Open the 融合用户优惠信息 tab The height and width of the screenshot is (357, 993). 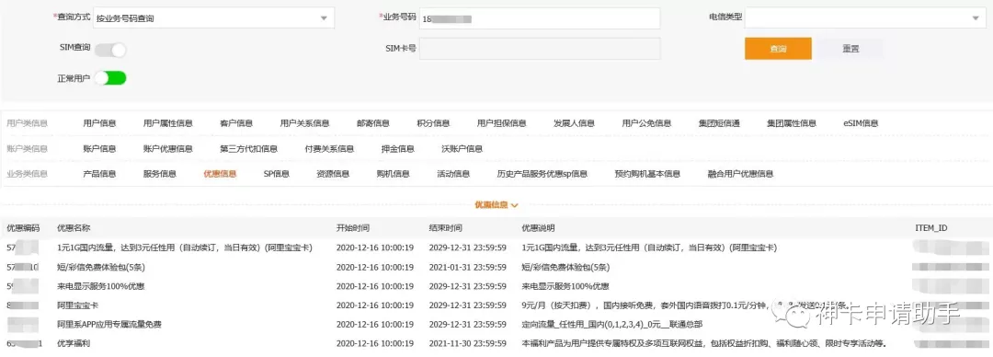[x=739, y=174]
